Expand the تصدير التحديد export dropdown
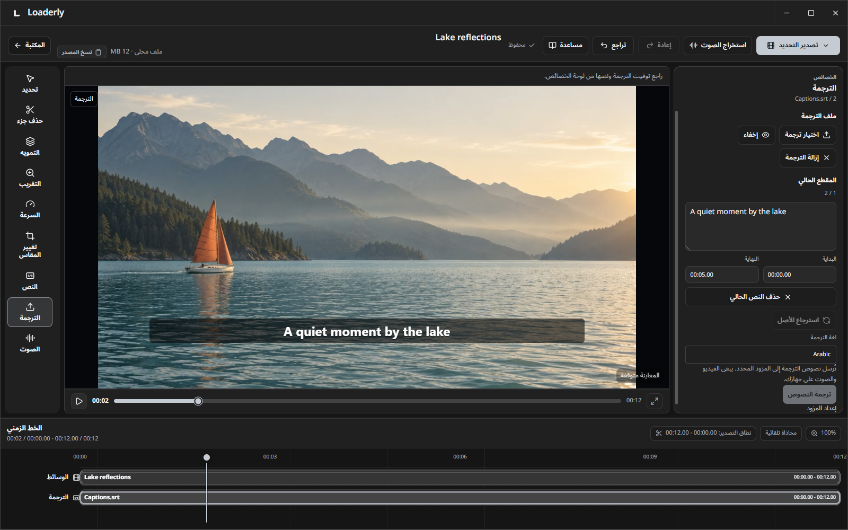This screenshot has width=848, height=530. (798, 46)
